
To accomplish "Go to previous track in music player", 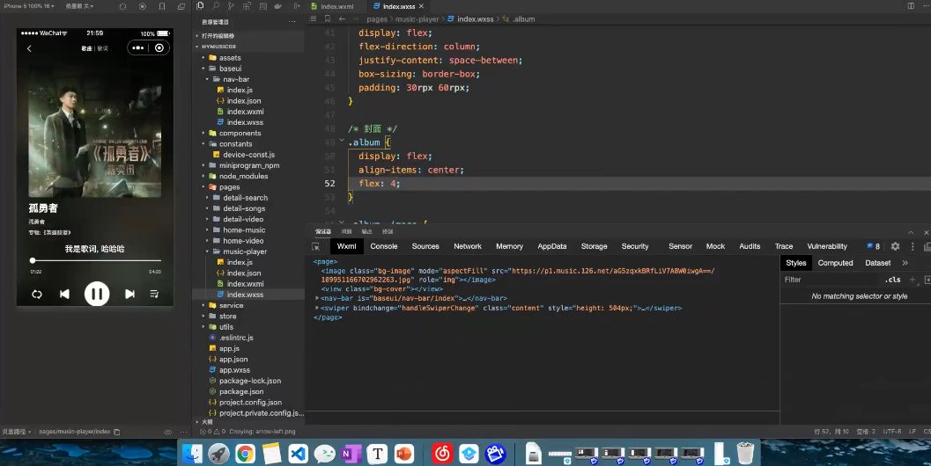I will pyautogui.click(x=64, y=294).
